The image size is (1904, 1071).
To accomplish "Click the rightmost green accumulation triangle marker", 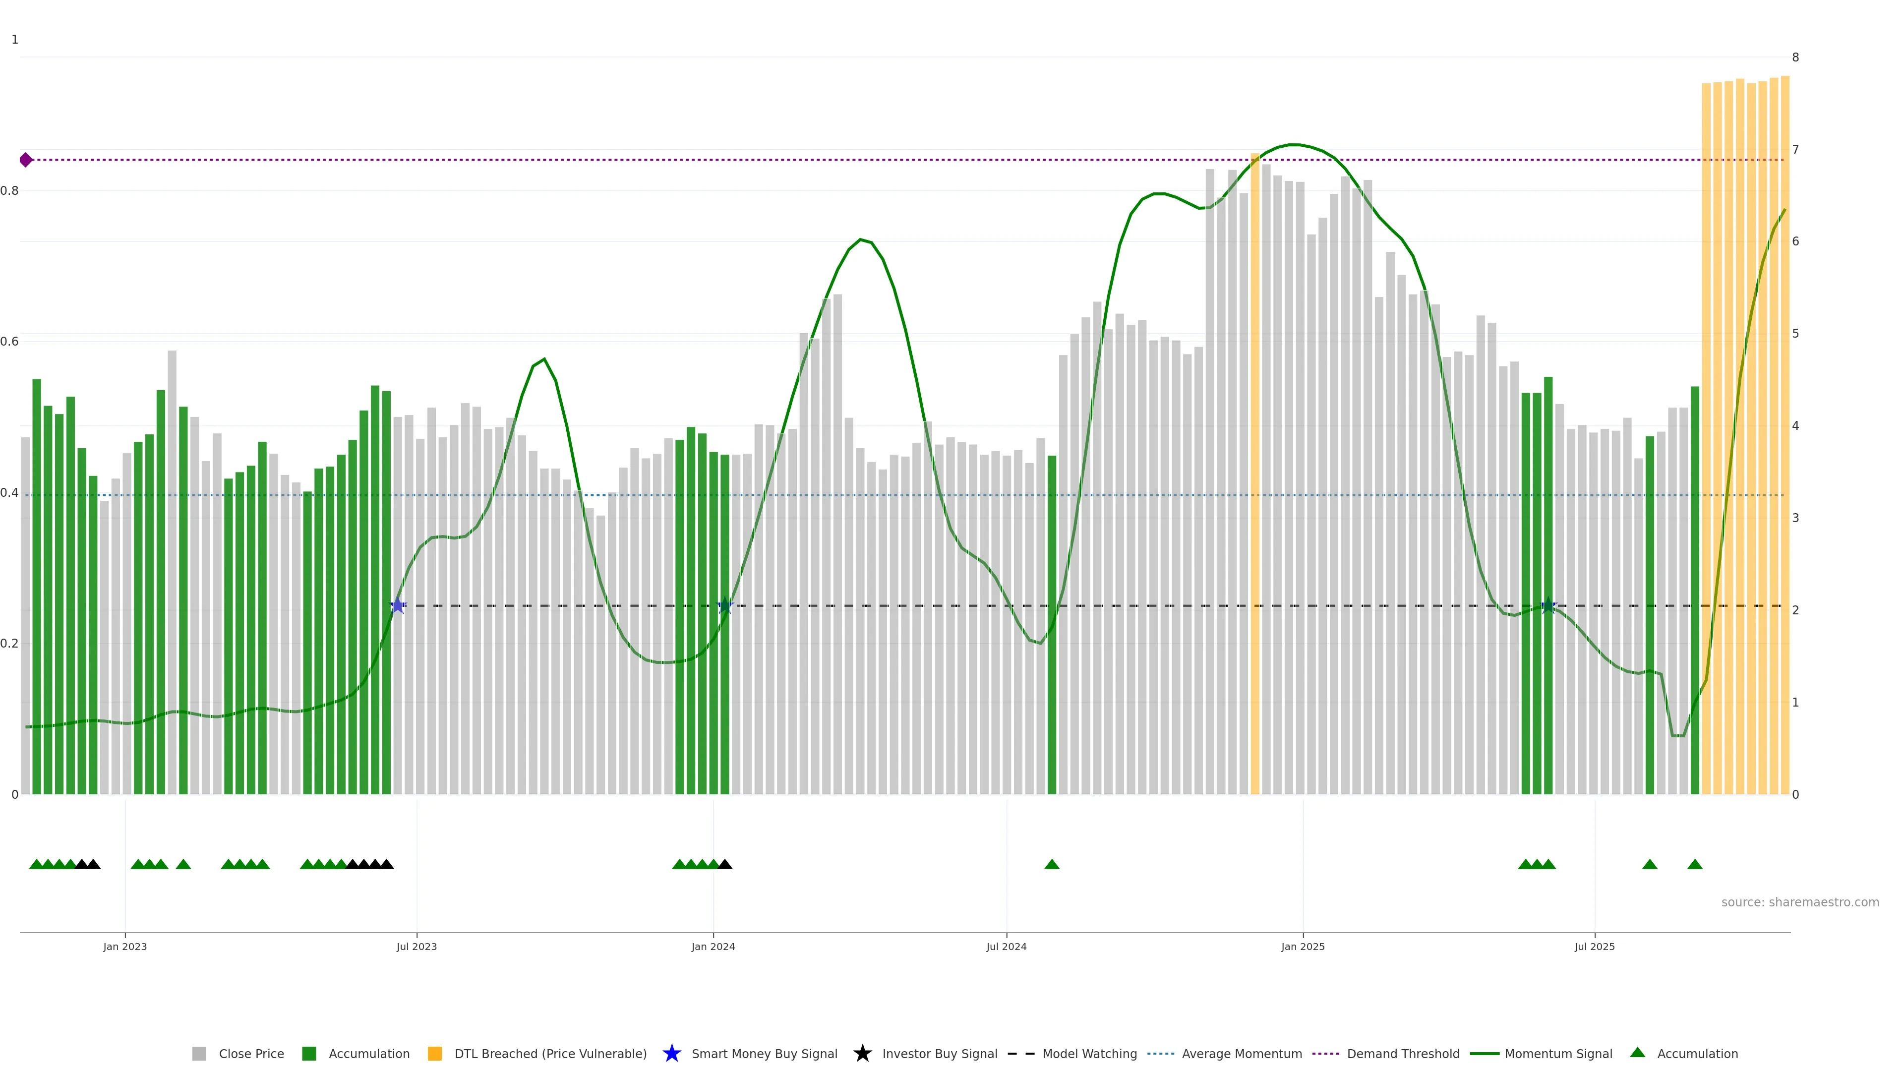I will [x=1695, y=864].
